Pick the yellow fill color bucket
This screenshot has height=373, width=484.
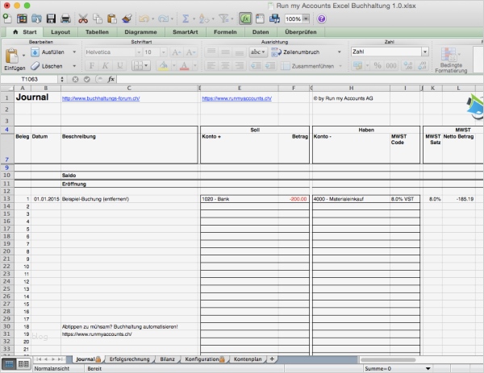coord(163,66)
